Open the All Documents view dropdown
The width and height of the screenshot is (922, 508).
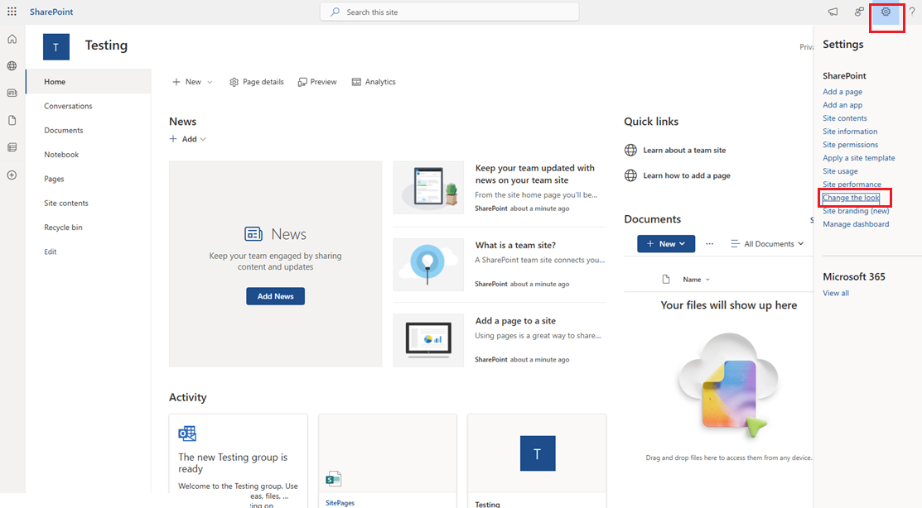click(766, 243)
